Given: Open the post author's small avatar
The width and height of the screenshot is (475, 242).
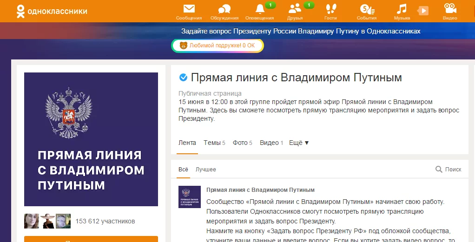Looking at the screenshot, I should 190,197.
